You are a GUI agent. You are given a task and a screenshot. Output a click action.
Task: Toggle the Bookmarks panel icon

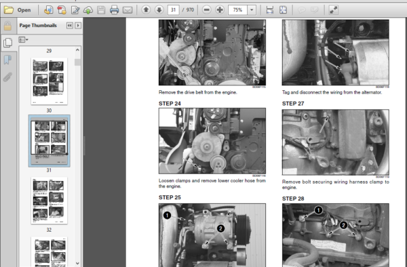[x=7, y=60]
